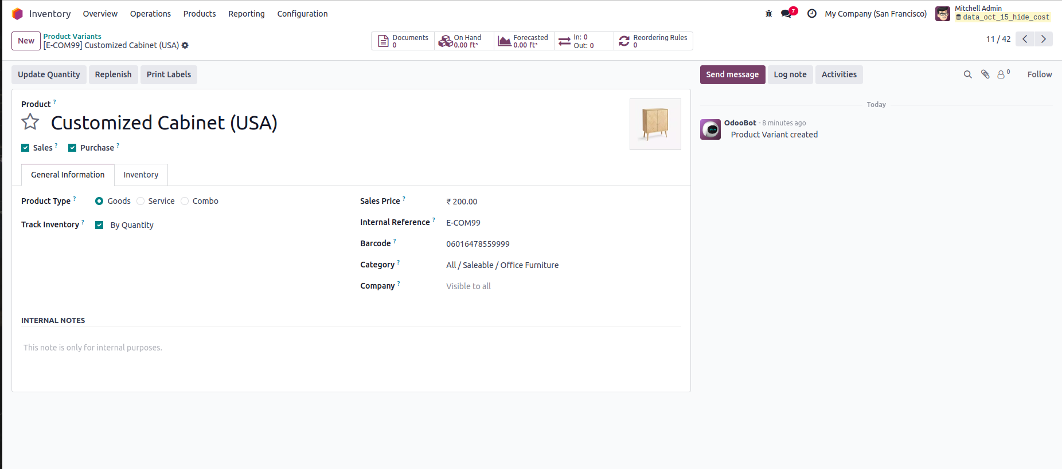Open the Category field dropdown
1062x469 pixels.
coord(502,265)
